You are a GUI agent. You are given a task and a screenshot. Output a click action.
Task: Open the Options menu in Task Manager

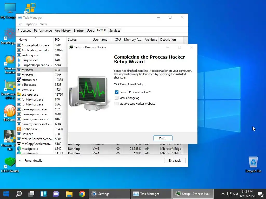(x=31, y=24)
